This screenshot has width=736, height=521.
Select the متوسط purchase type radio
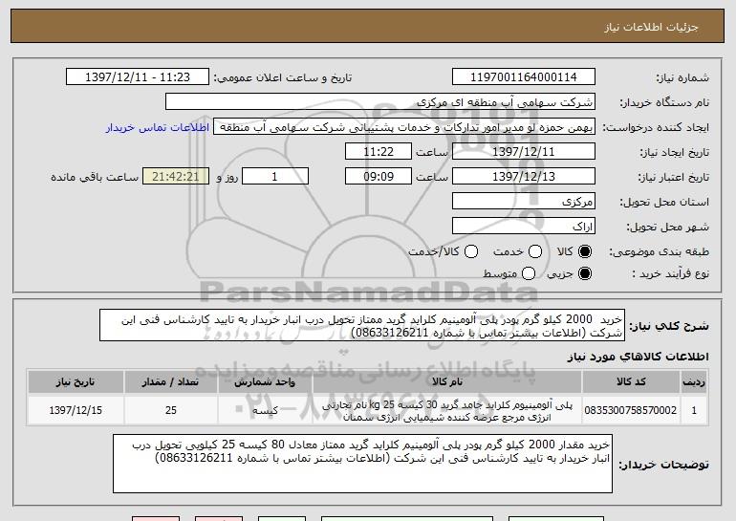pyautogui.click(x=529, y=273)
